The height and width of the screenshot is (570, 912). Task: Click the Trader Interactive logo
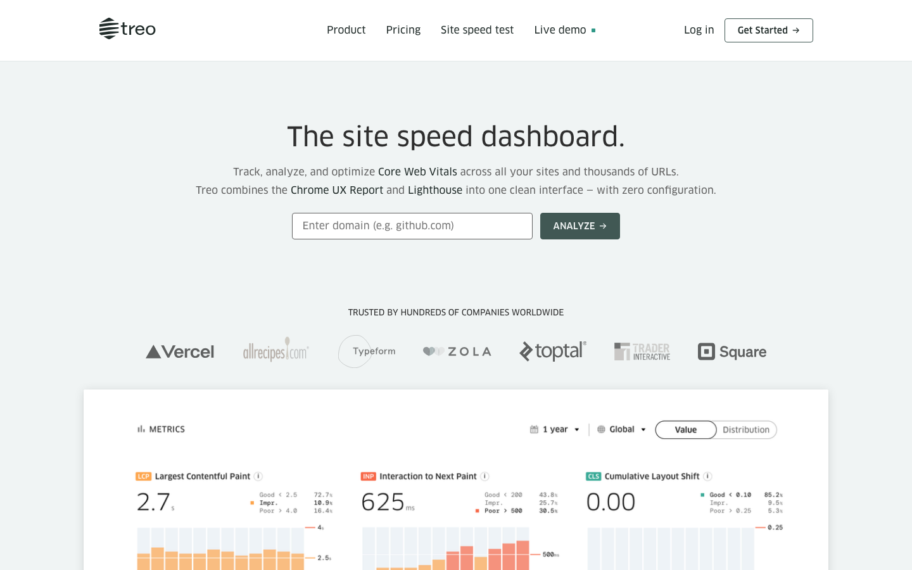click(x=642, y=351)
